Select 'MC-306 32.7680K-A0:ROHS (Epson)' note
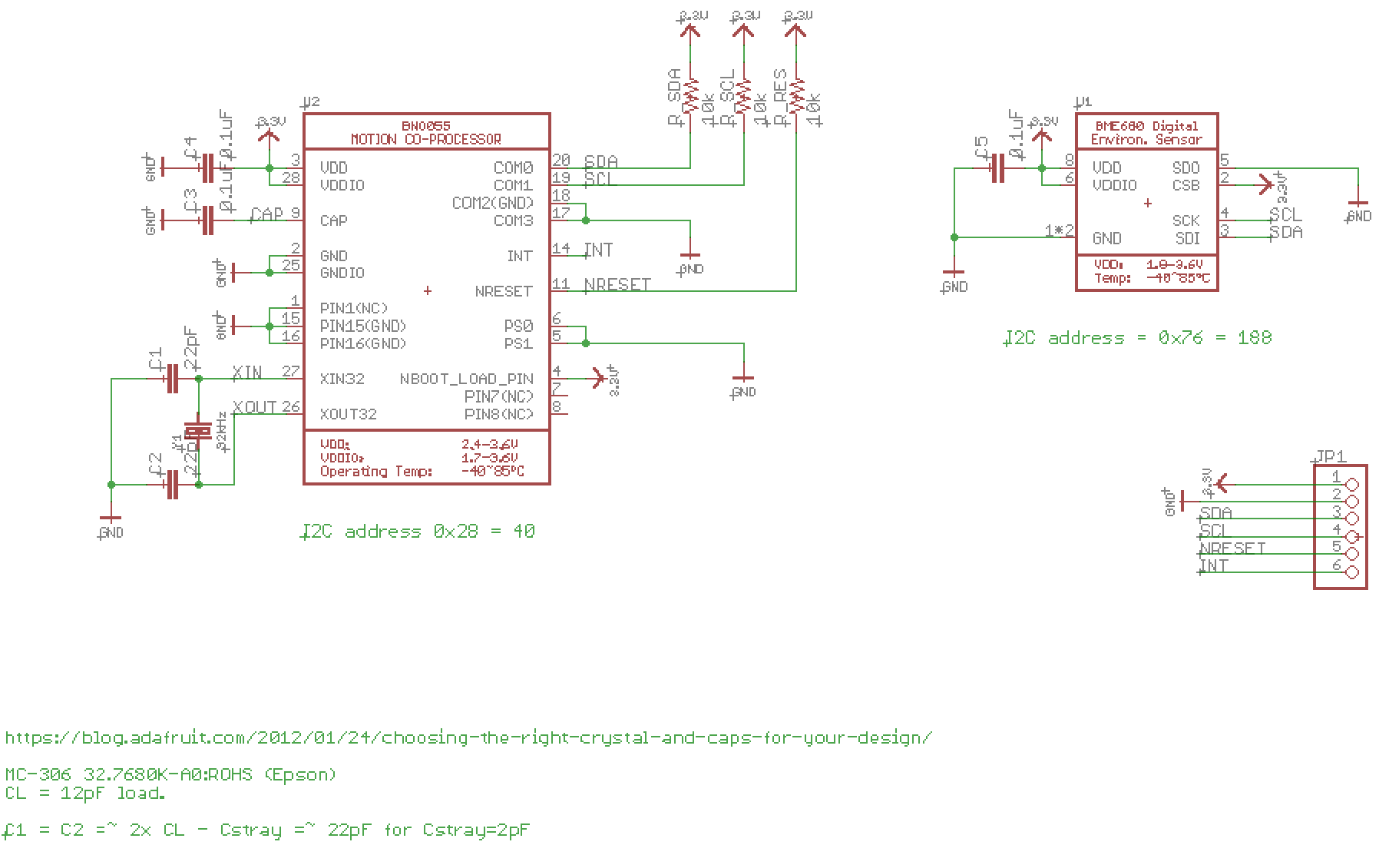 point(170,774)
